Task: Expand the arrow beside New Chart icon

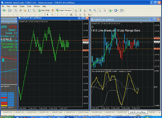Action: pos(6,10)
